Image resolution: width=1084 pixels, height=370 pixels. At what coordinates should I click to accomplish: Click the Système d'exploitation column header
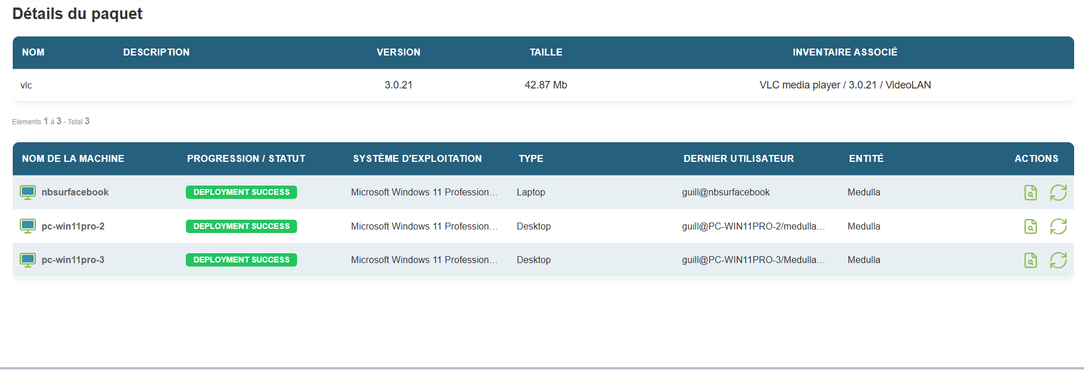point(417,159)
